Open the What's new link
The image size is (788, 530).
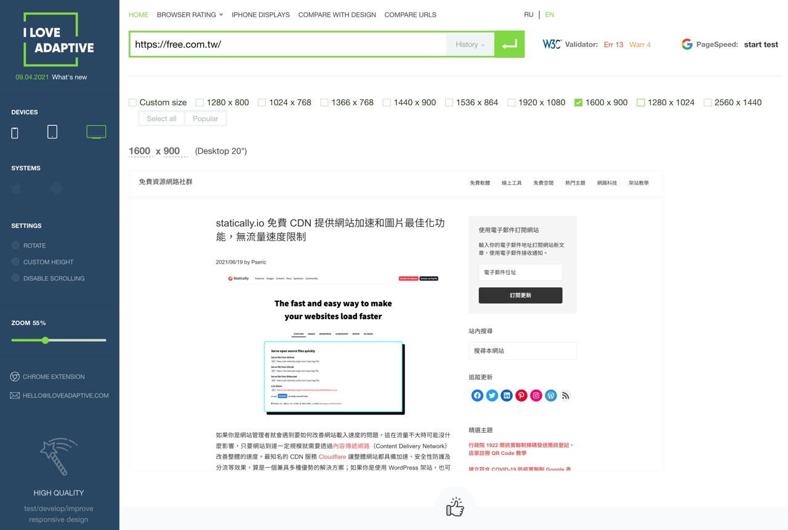tap(70, 77)
